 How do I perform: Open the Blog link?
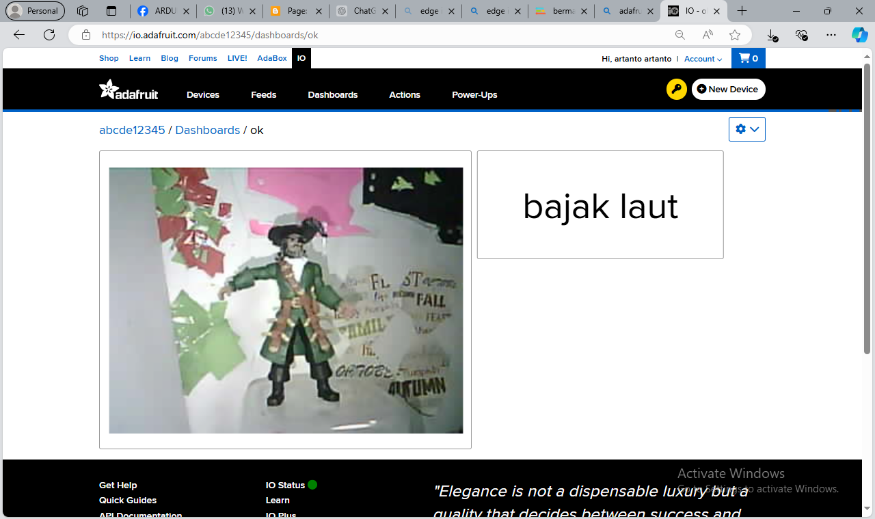[170, 58]
